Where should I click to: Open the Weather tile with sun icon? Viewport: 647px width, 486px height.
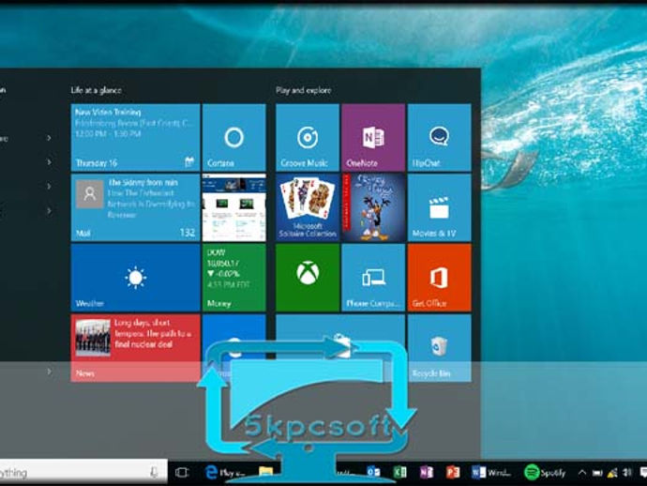pyautogui.click(x=135, y=278)
